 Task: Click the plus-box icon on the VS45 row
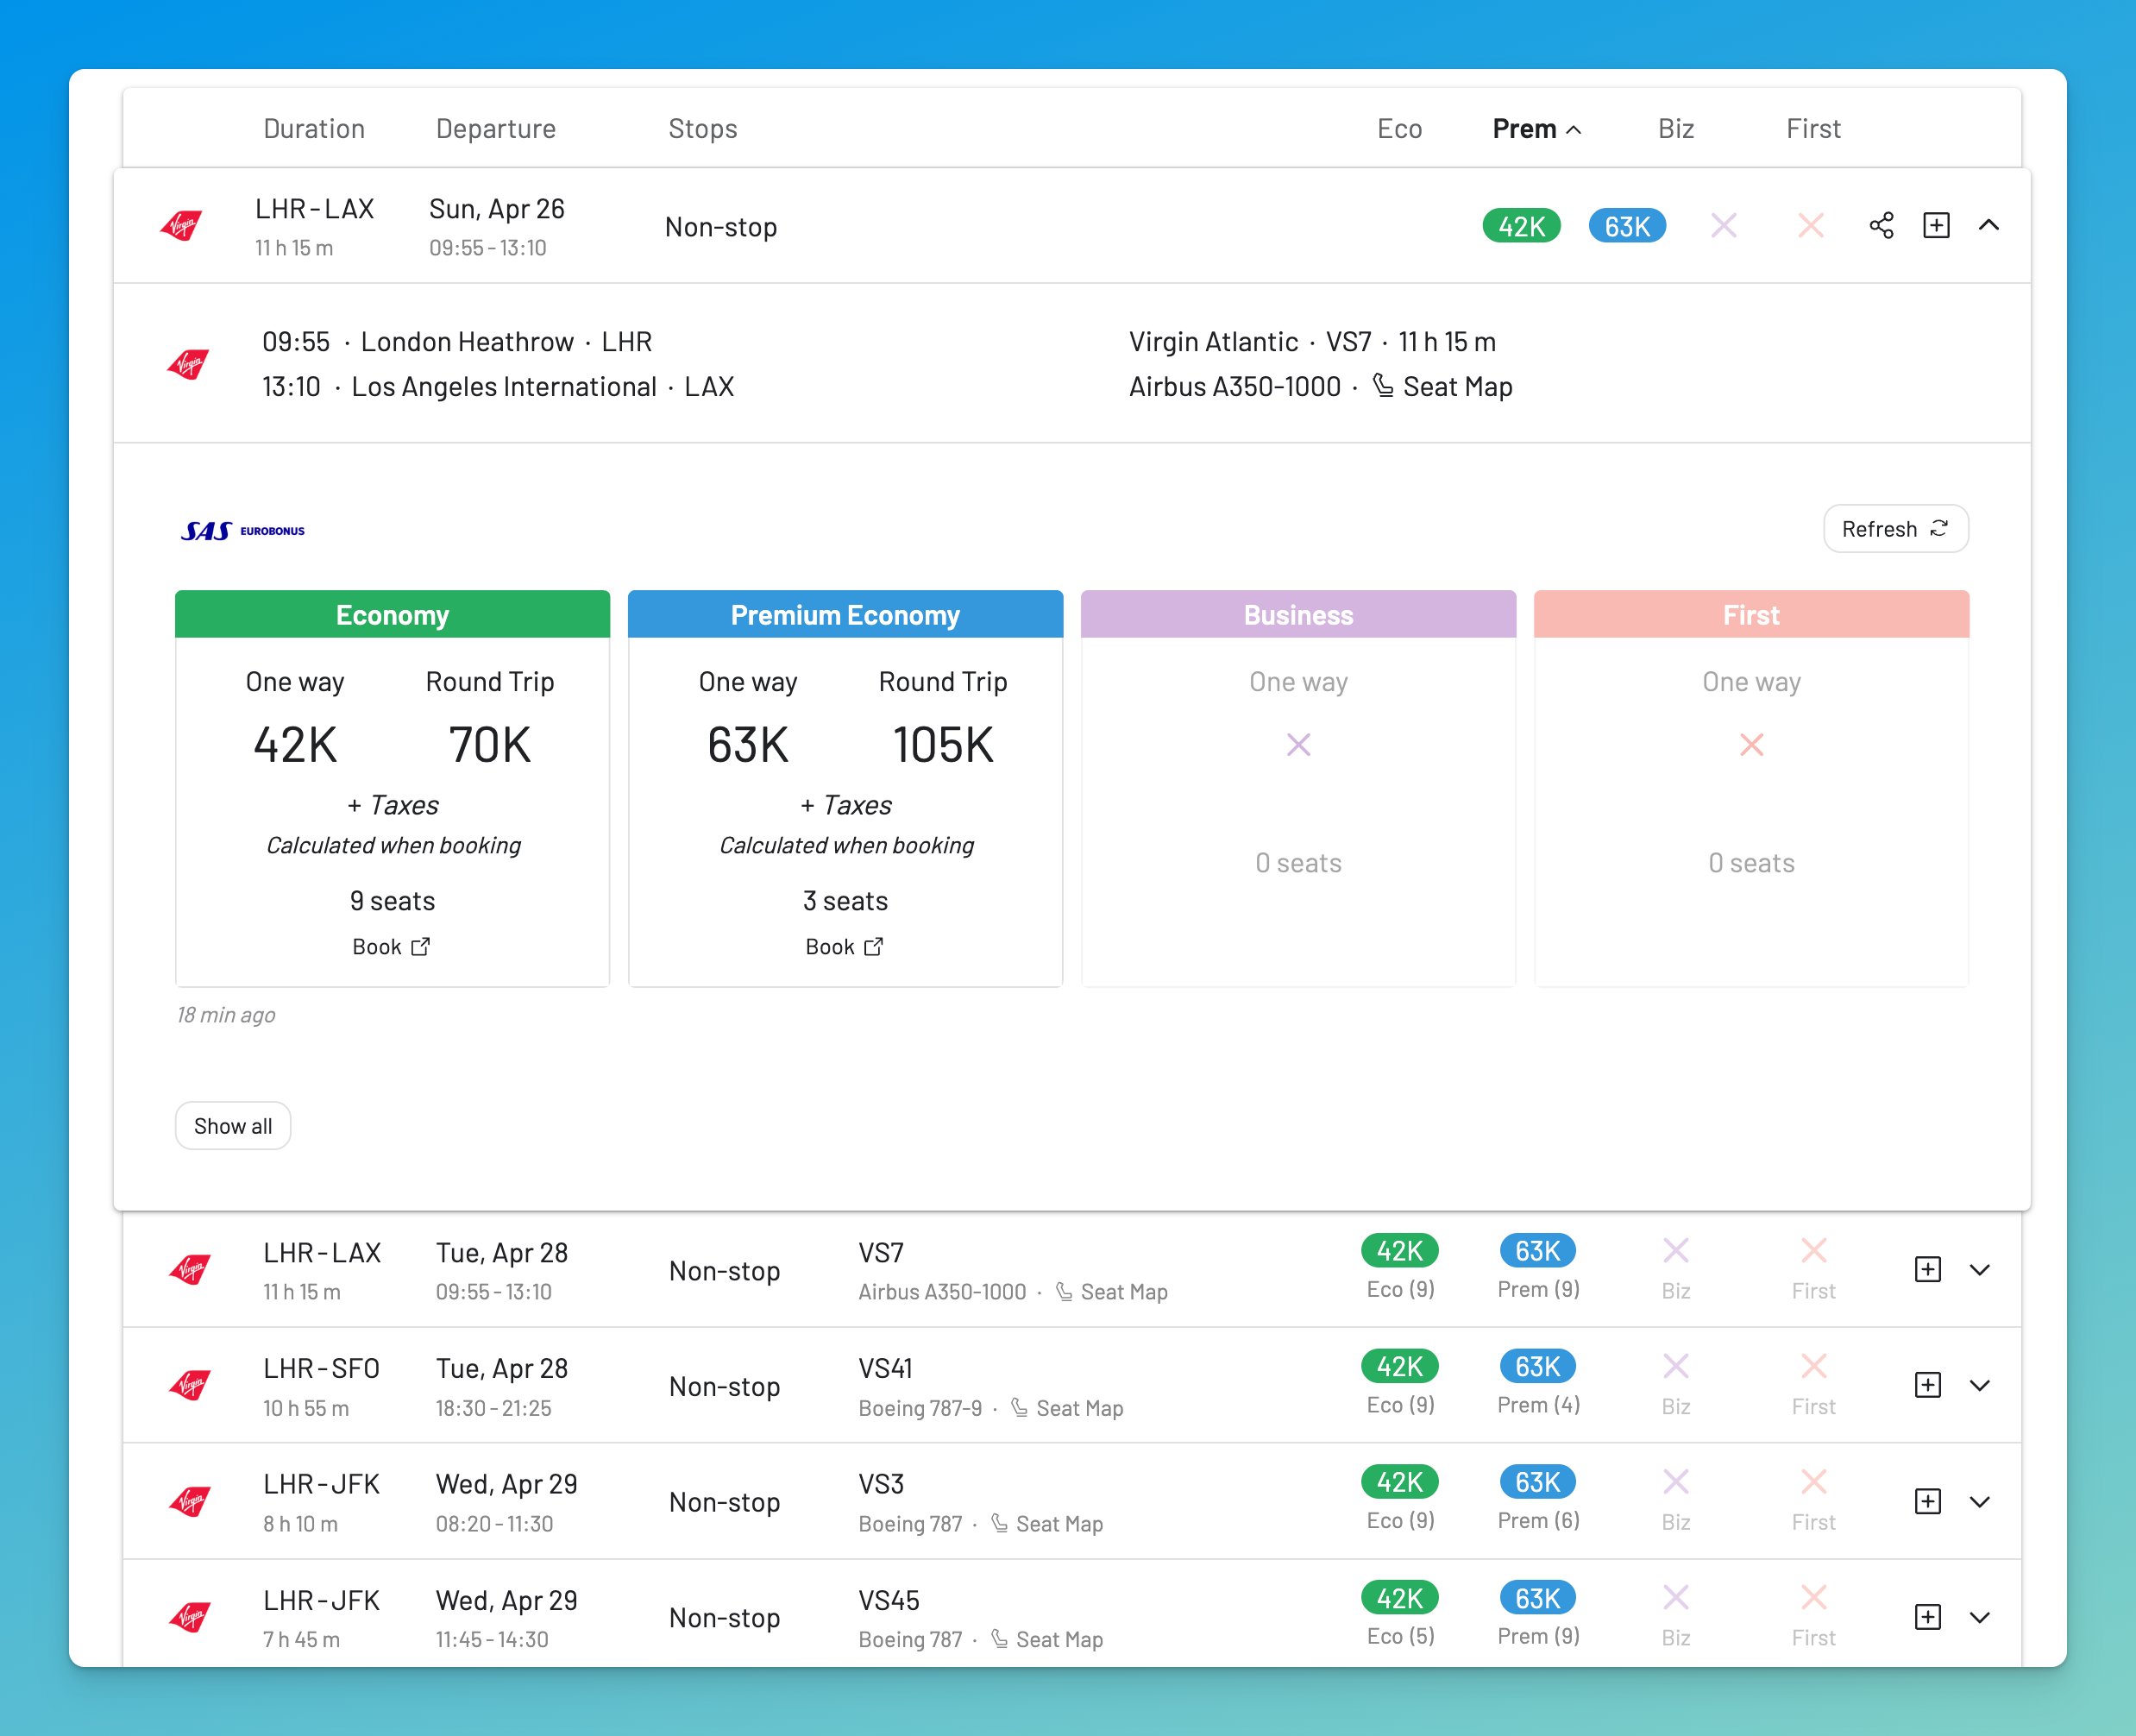tap(1927, 1617)
